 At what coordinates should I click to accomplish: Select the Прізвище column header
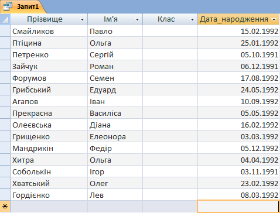pyautogui.click(x=49, y=19)
